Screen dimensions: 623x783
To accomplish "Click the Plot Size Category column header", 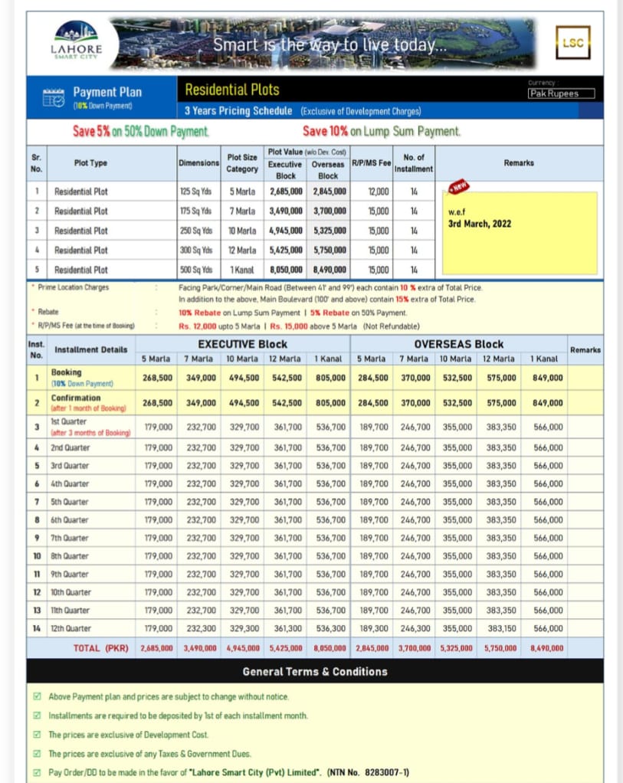I will pyautogui.click(x=242, y=162).
